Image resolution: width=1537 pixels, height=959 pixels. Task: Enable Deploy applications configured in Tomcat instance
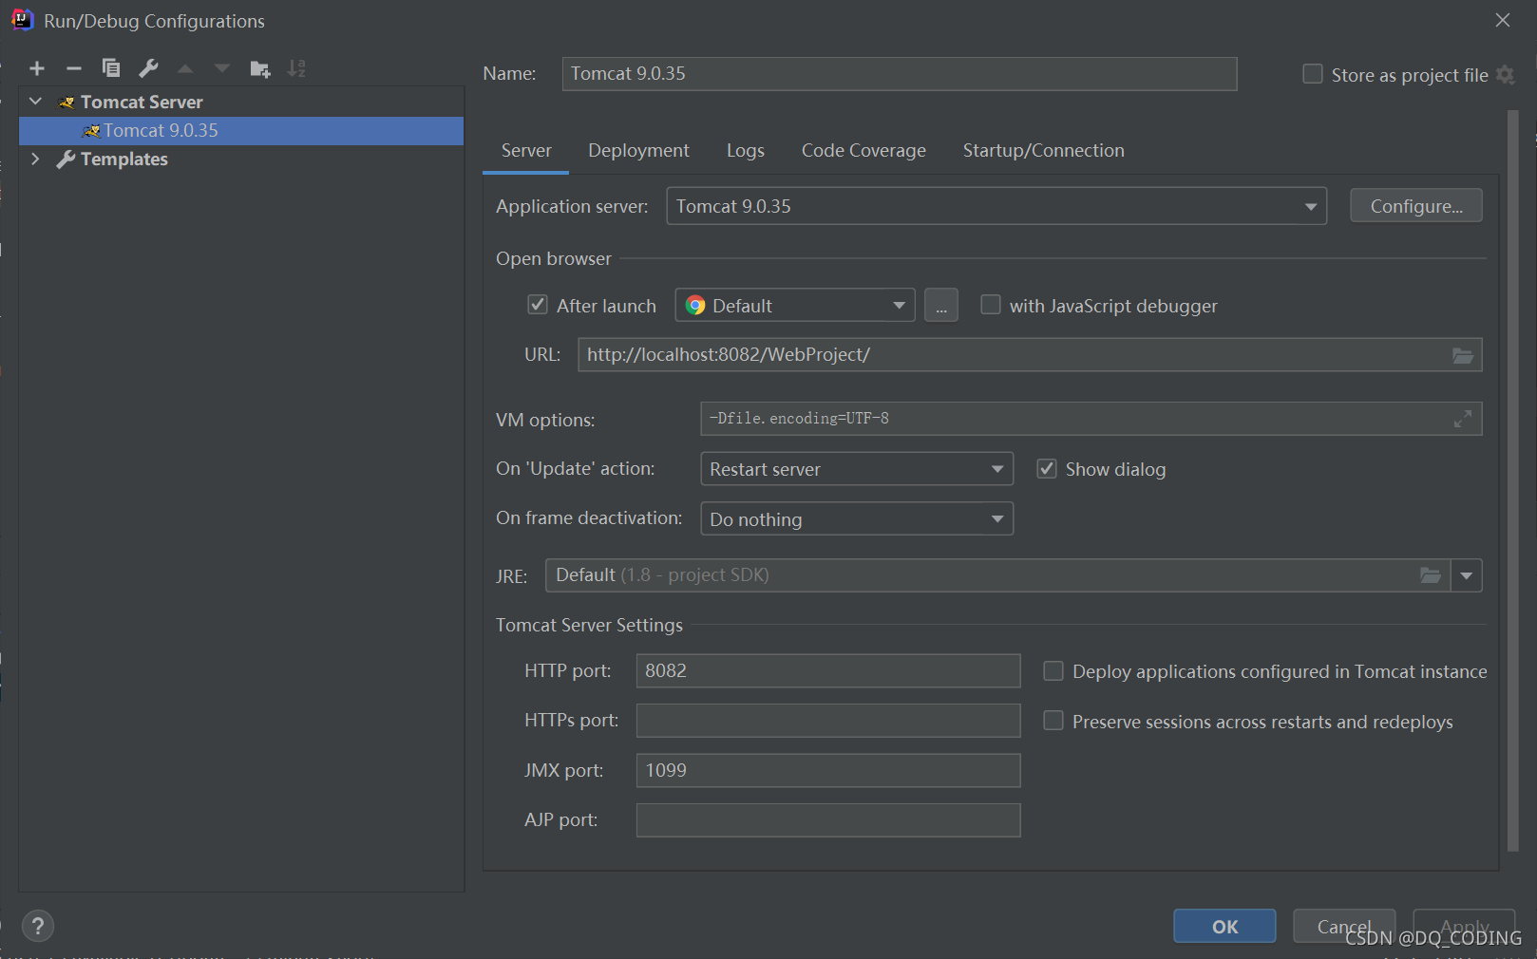tap(1053, 671)
